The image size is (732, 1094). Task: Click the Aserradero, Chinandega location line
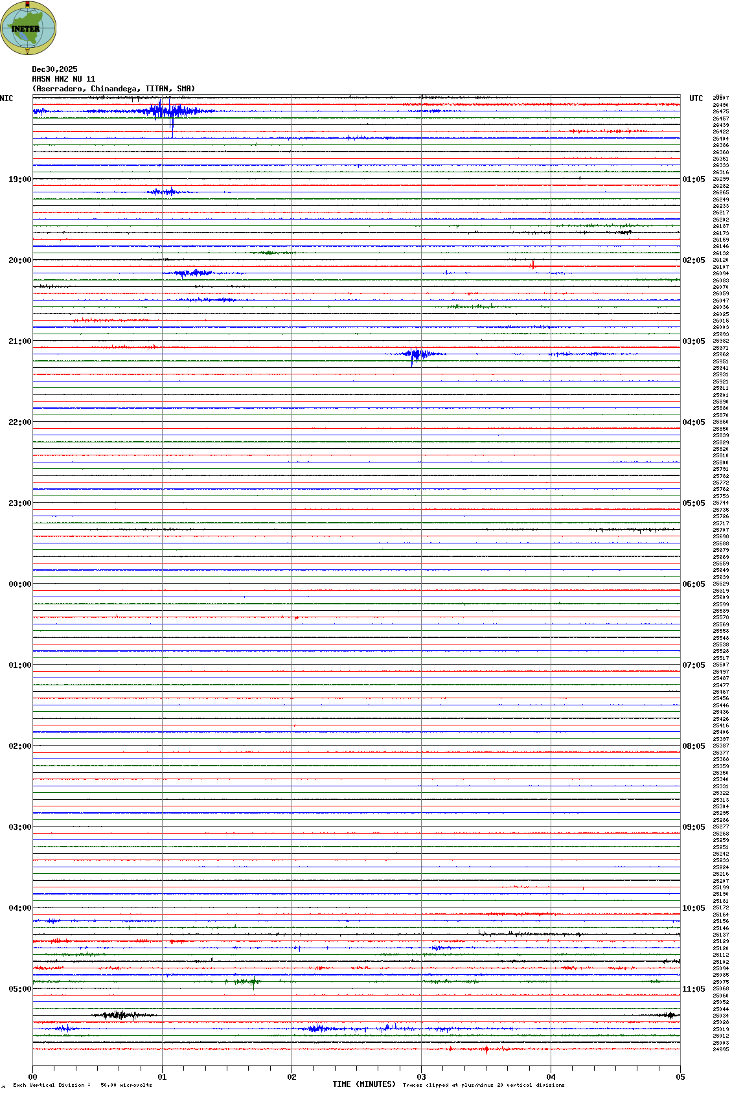113,89
